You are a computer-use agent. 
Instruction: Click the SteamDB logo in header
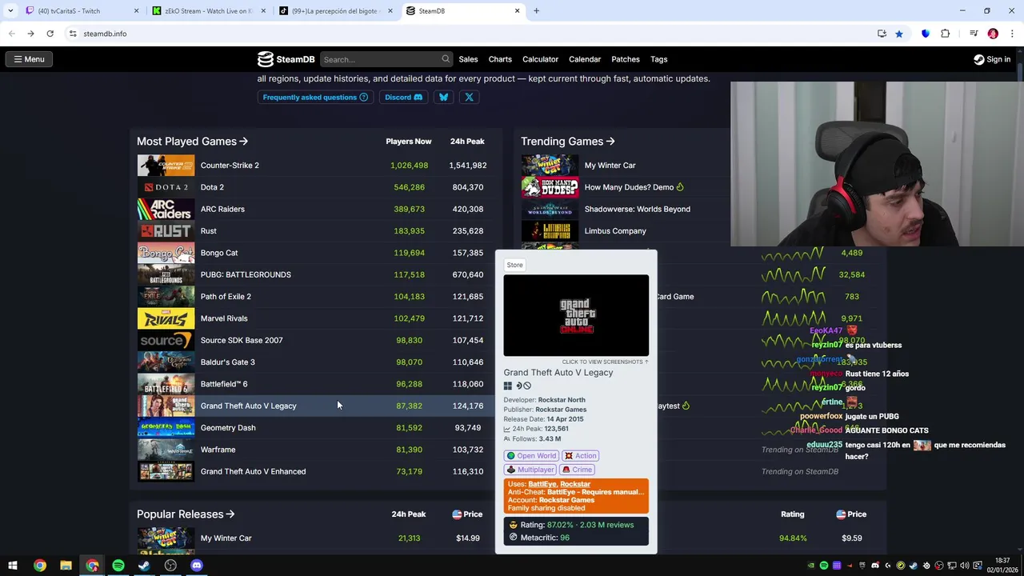[x=286, y=59]
